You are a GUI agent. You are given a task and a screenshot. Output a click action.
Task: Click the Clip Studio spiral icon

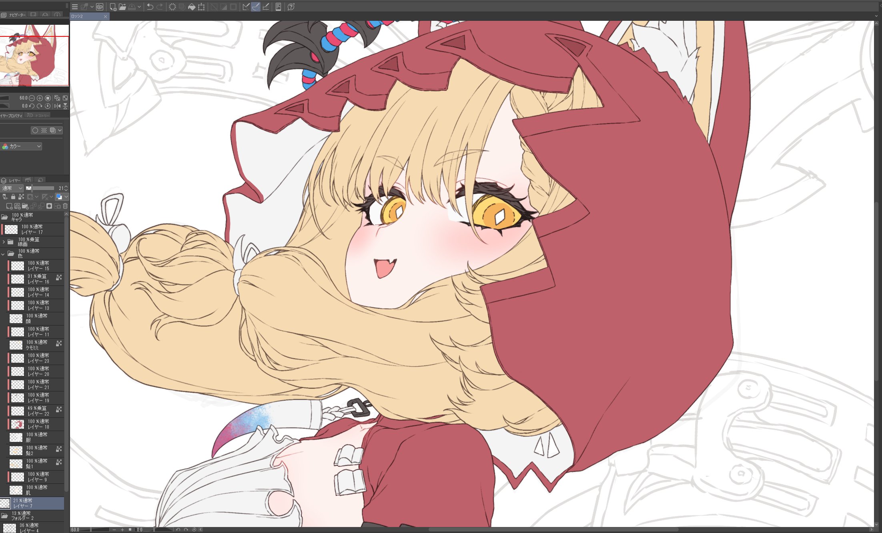click(100, 7)
